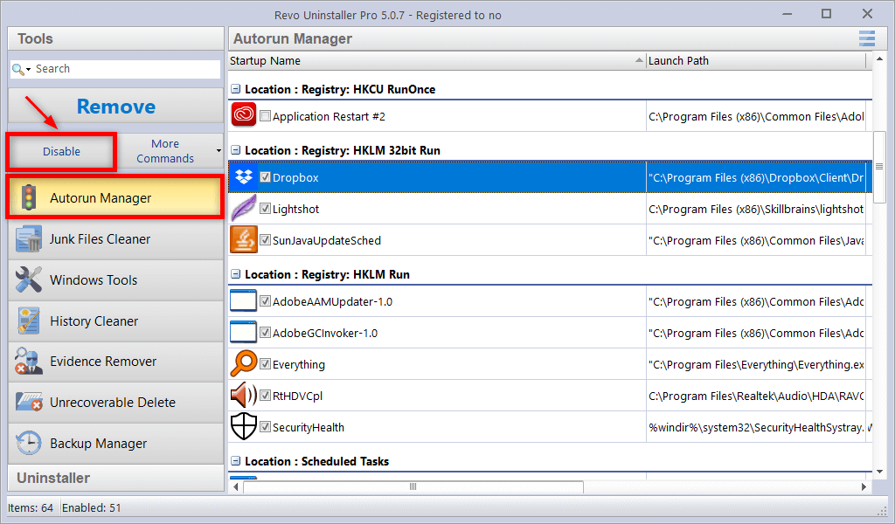Viewport: 895px width, 524px height.
Task: Click the Tools panel header
Action: (116, 38)
